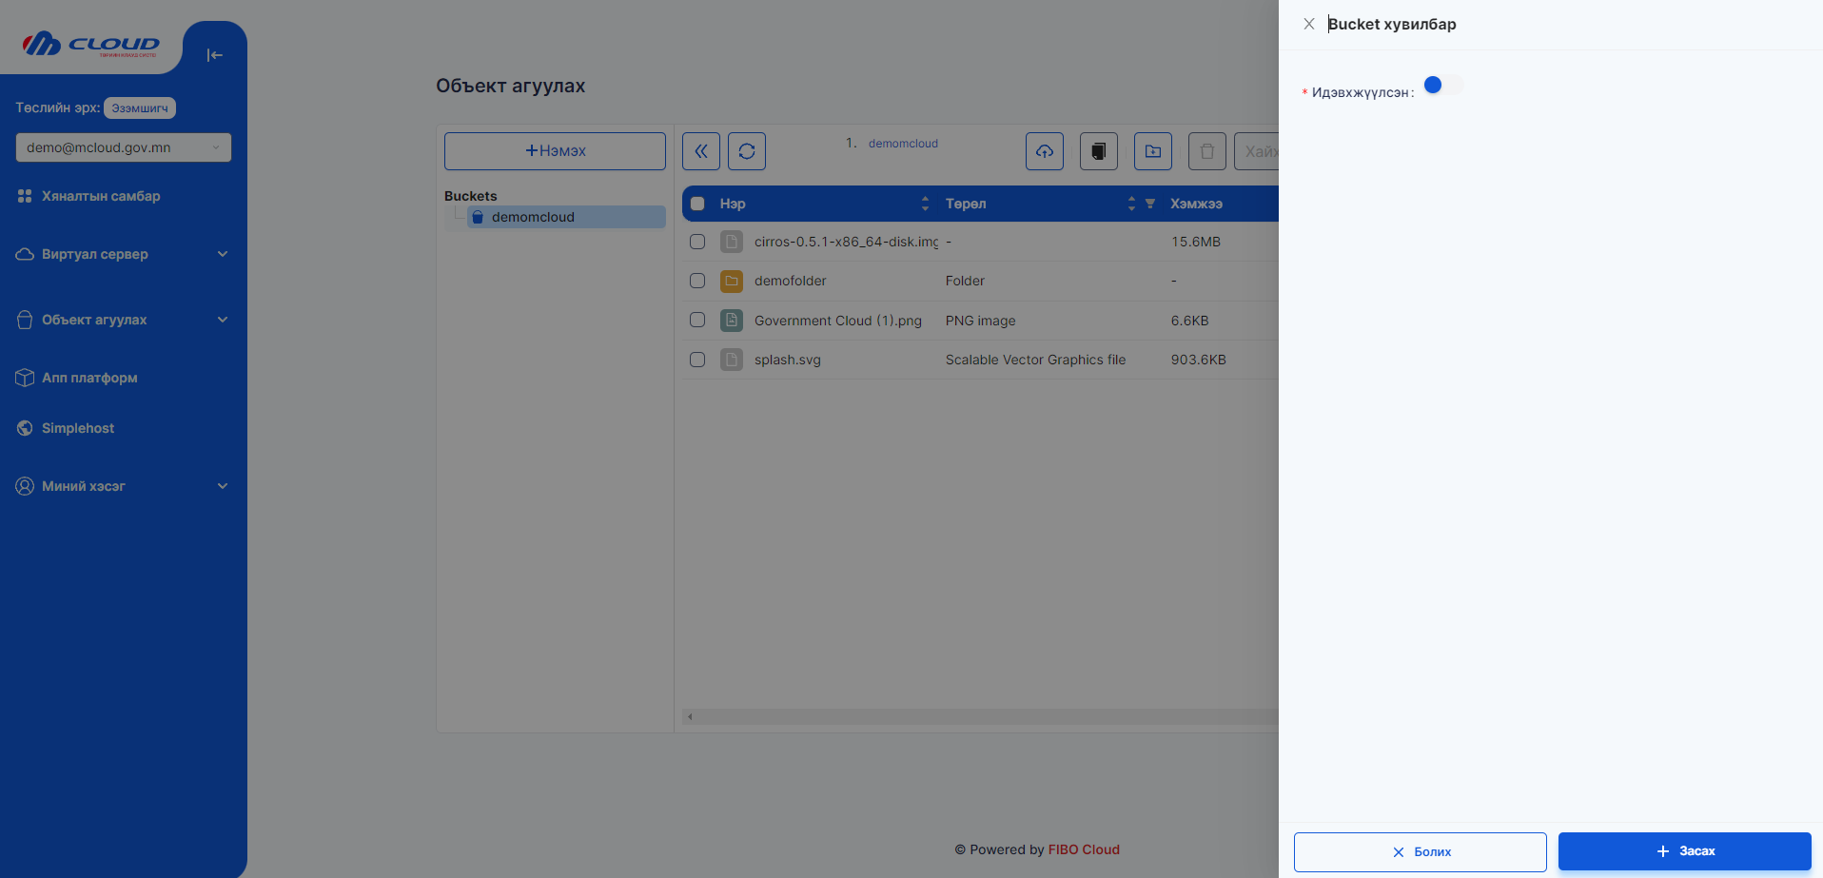Click the filter icon in Төрөл column
Viewport: 1823px width, 878px height.
click(1149, 204)
